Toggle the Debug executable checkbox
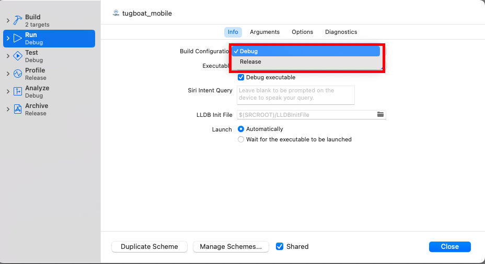 (x=241, y=77)
